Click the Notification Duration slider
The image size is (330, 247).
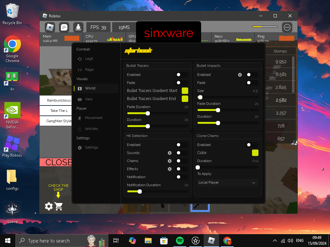tap(158, 192)
